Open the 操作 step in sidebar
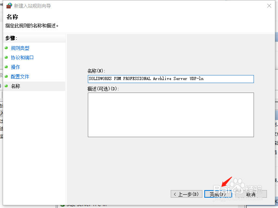 tap(15, 67)
